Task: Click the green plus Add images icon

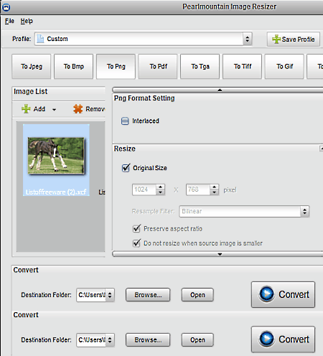Action: [26, 109]
